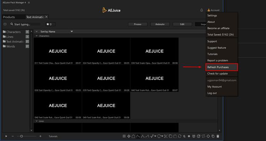Viewport: 266px width, 141px height.
Task: Collapse the Sort by header chevron
Action: (37, 31)
